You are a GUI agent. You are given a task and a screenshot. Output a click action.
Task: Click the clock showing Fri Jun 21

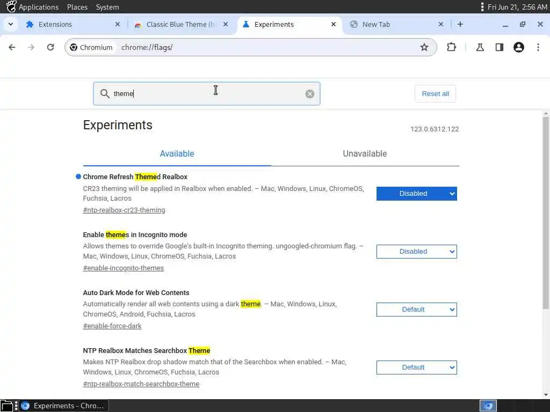point(517,7)
